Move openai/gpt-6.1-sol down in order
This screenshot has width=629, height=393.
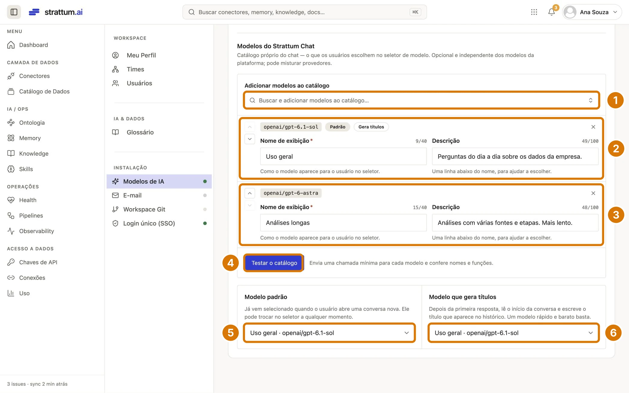pyautogui.click(x=249, y=139)
